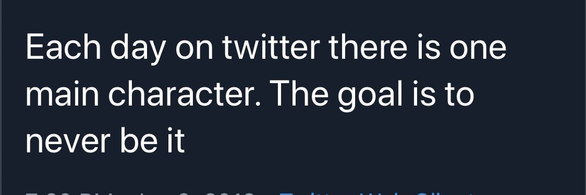The image size is (586, 195).
Task: Click the word "there" in the first line
Action: 368,47
